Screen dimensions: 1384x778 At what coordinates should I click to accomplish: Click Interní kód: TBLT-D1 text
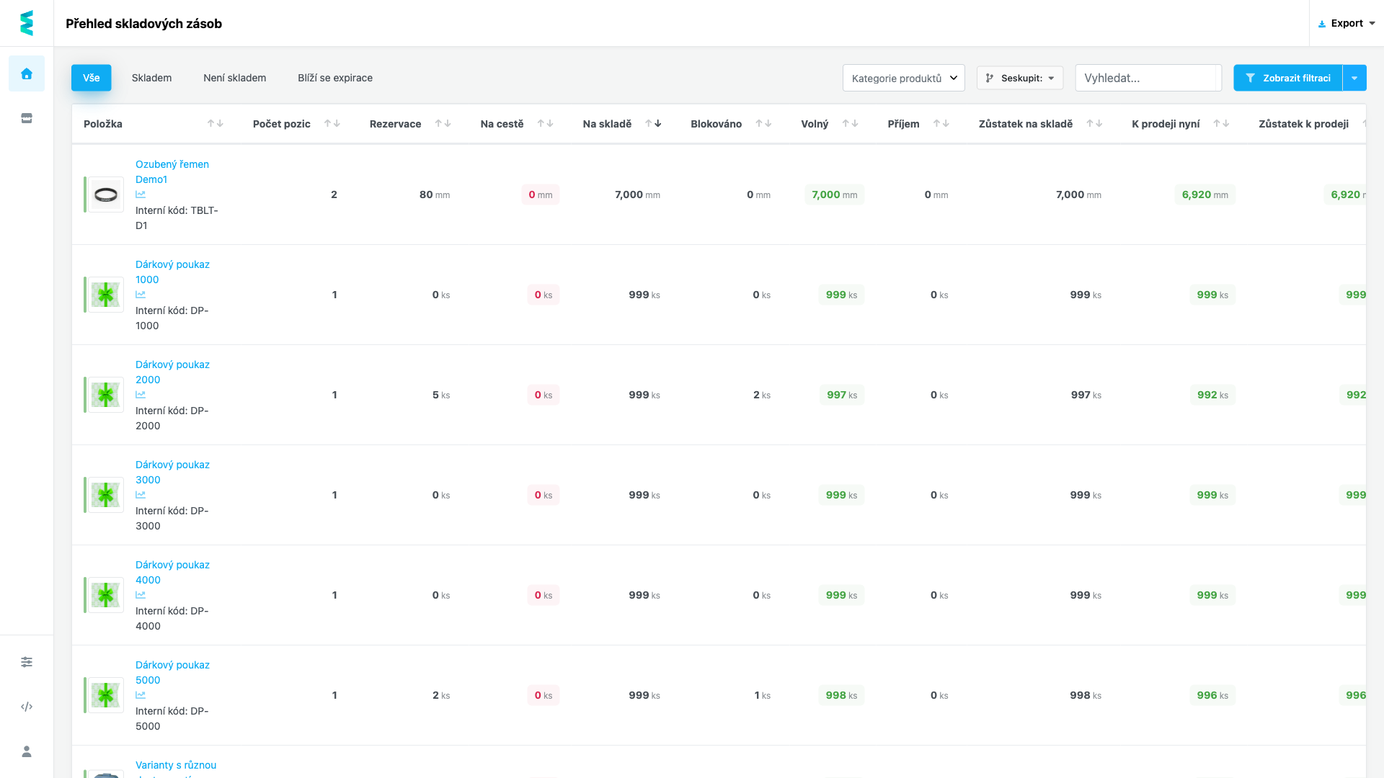point(177,218)
